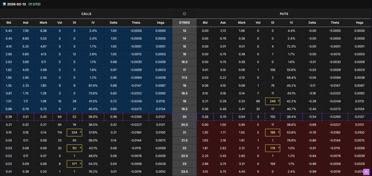The width and height of the screenshot is (372, 176).
Task: Open the option chain settings gear
Action: (x=184, y=14)
